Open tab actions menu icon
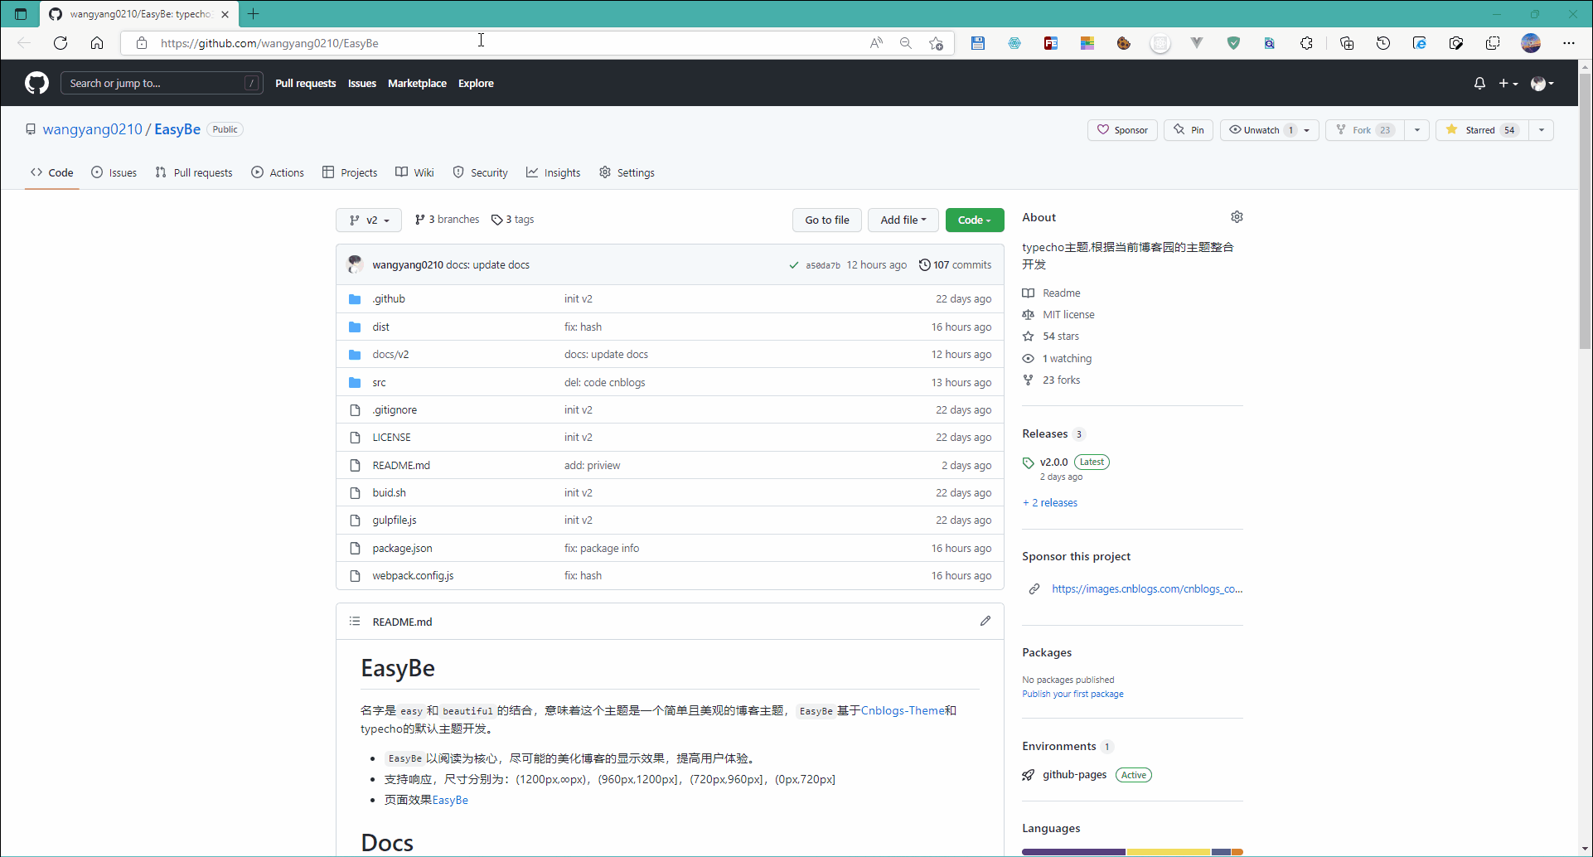The width and height of the screenshot is (1593, 857). 21,14
